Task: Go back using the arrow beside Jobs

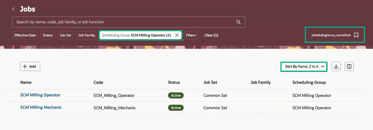Action: [13, 9]
